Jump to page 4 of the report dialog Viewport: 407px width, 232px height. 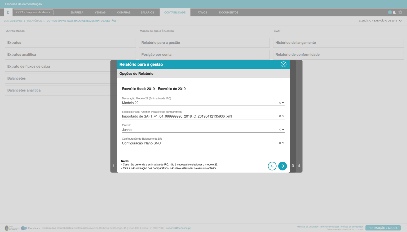299,166
